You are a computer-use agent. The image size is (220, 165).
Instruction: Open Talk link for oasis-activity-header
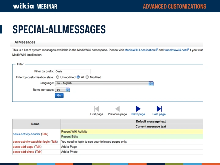(x=45, y=134)
